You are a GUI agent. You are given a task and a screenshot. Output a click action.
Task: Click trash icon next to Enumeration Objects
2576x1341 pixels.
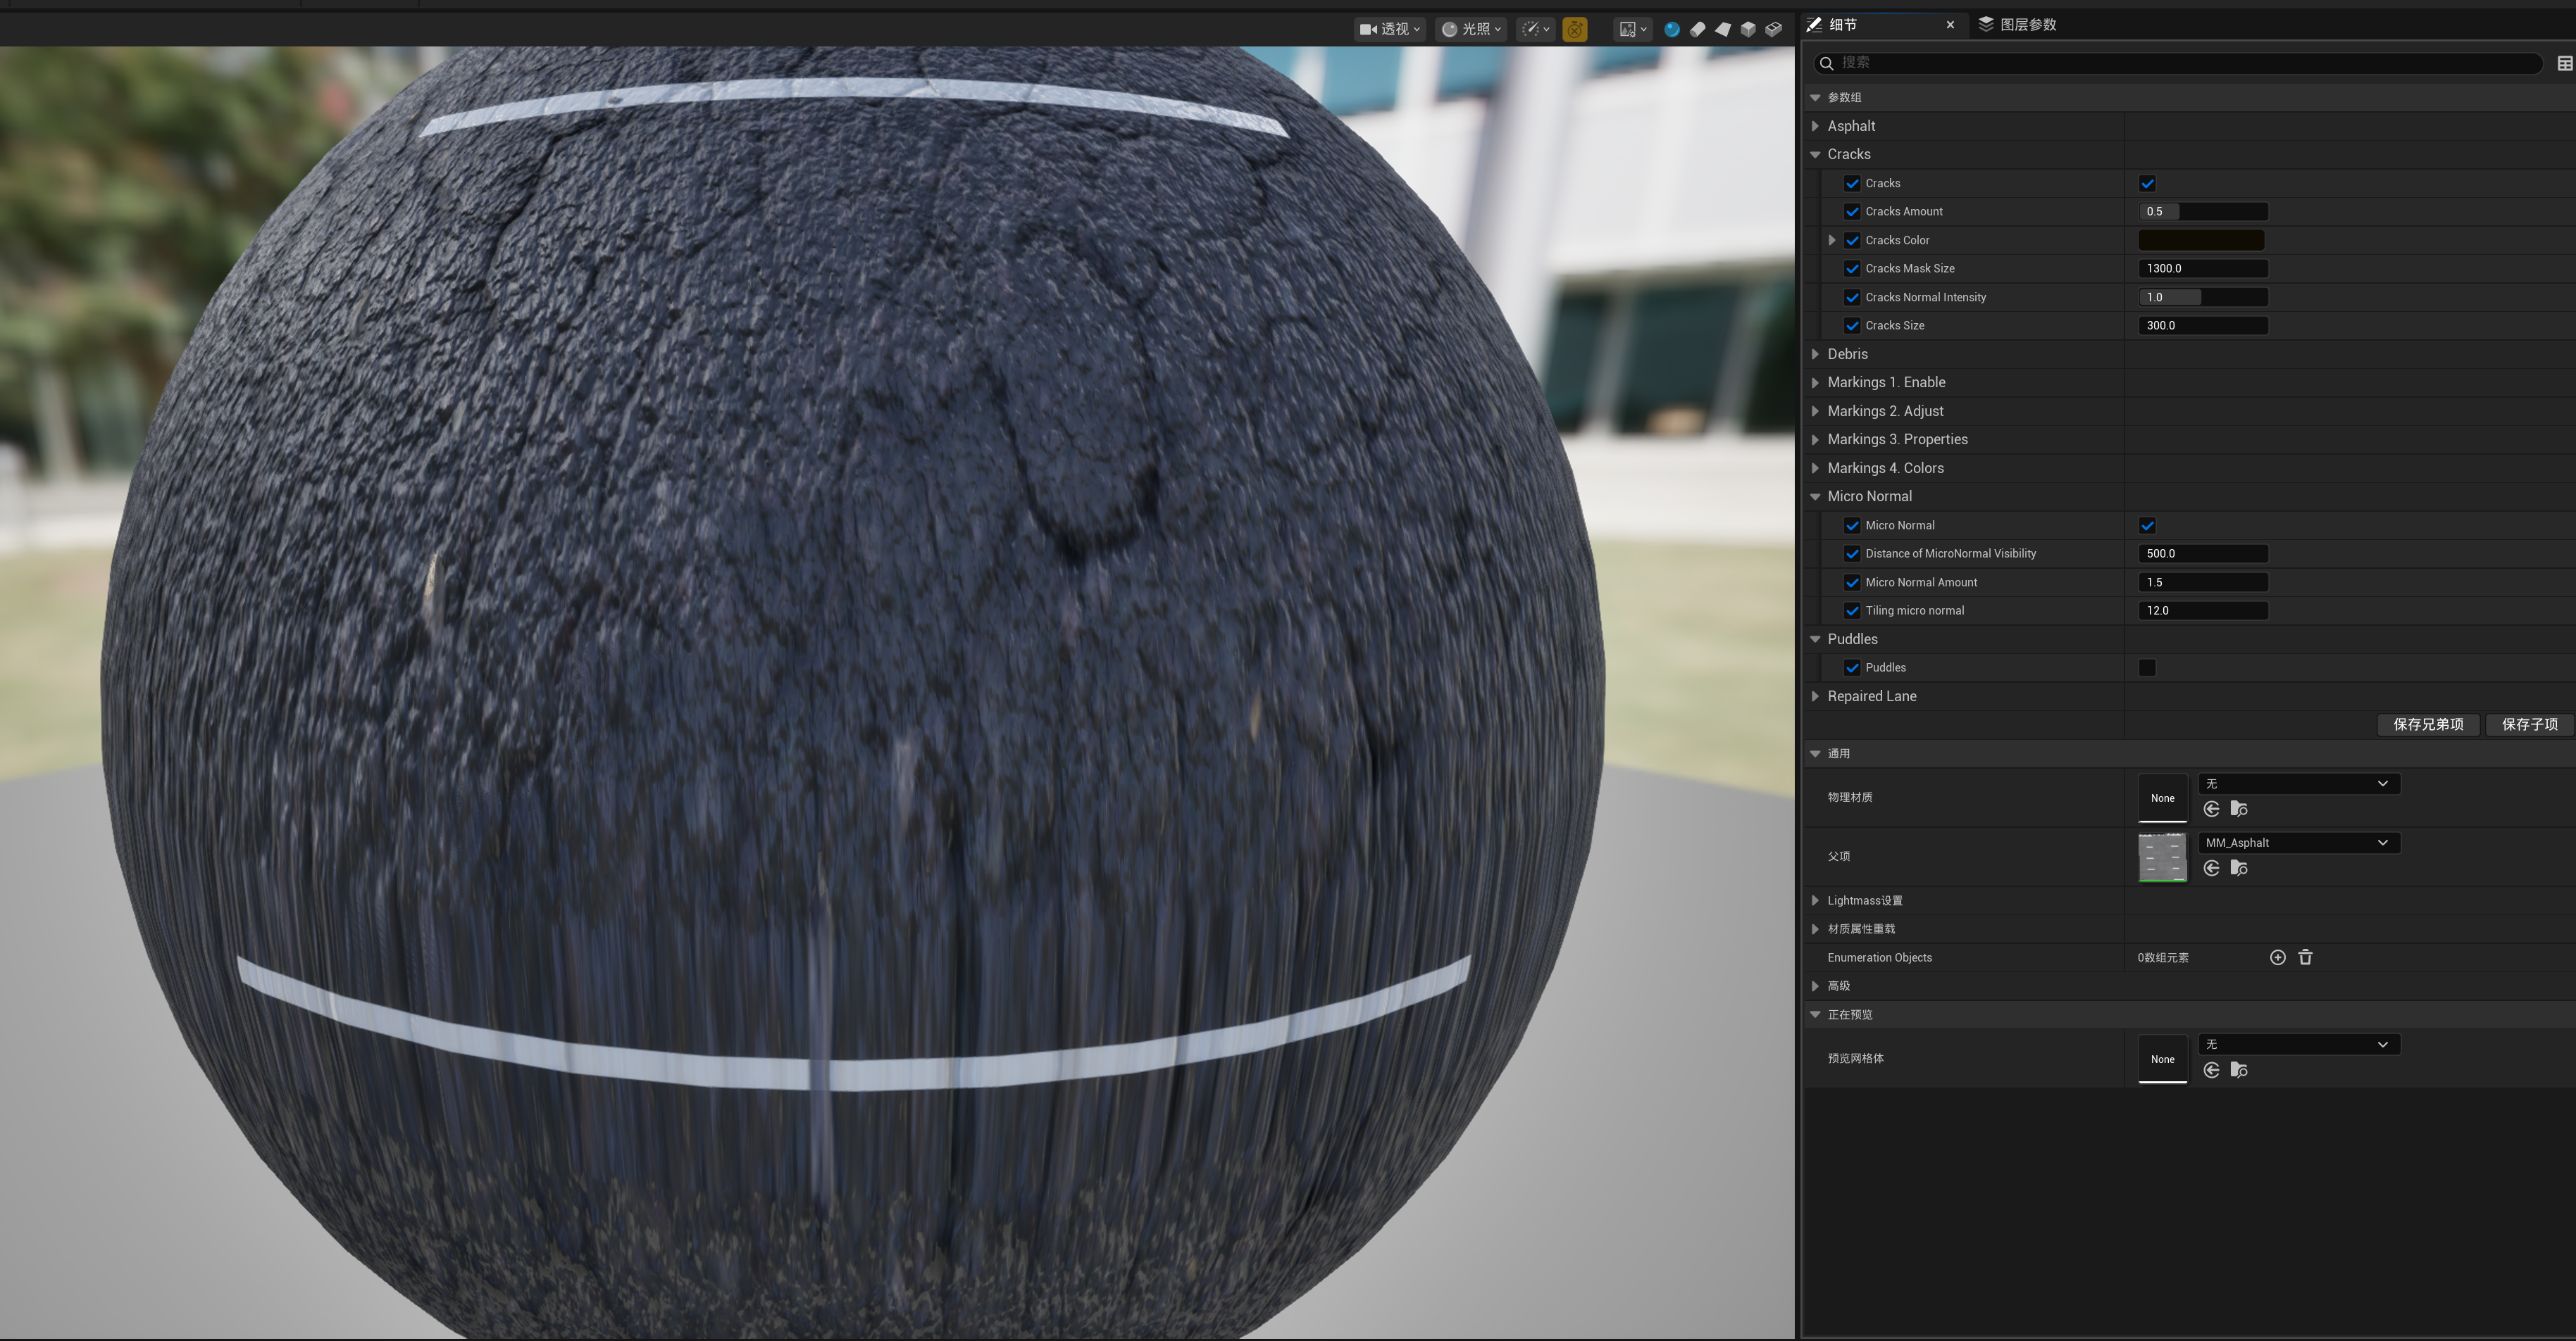coord(2305,957)
